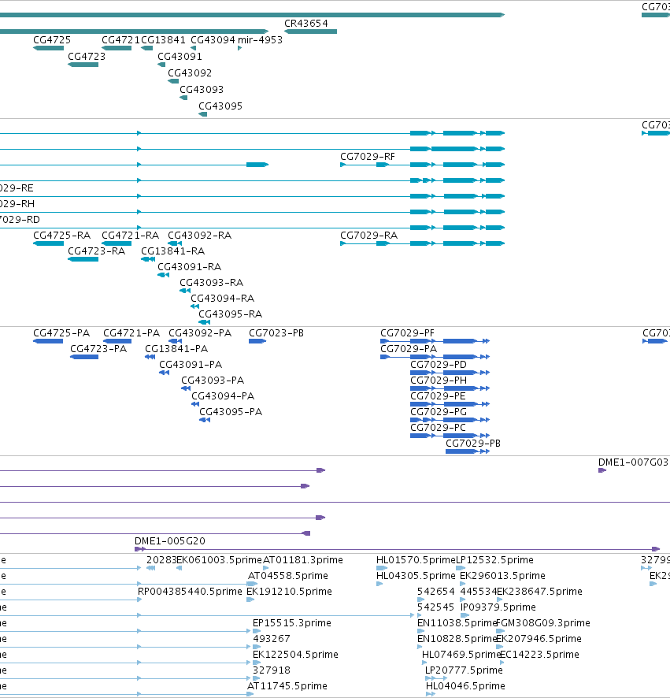Image resolution: width=670 pixels, height=698 pixels.
Task: Click EST label AT04558.5prime
Action: [x=288, y=576]
